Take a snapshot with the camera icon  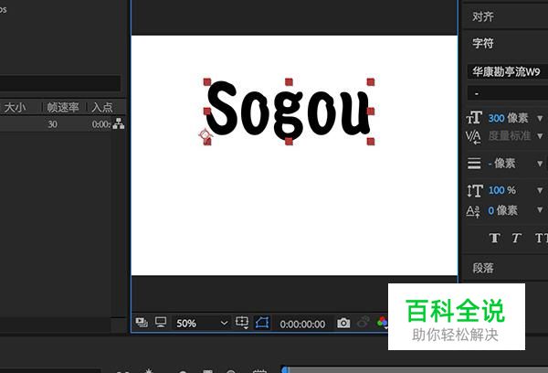click(x=343, y=323)
